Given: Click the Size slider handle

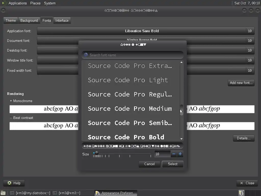Looking at the screenshot, I should pyautogui.click(x=97, y=153).
